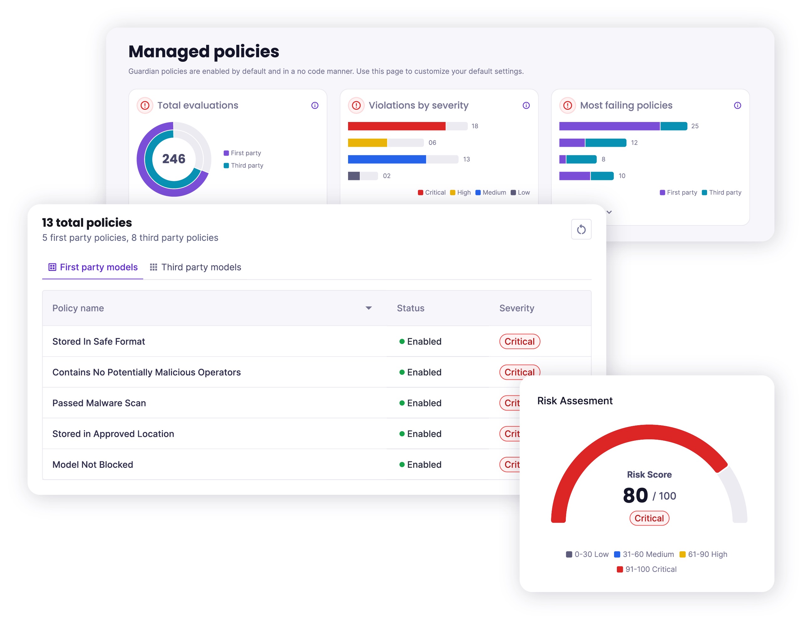Click info icon on Violations by severity card
Viewport: 802px width, 619px height.
[x=526, y=105]
